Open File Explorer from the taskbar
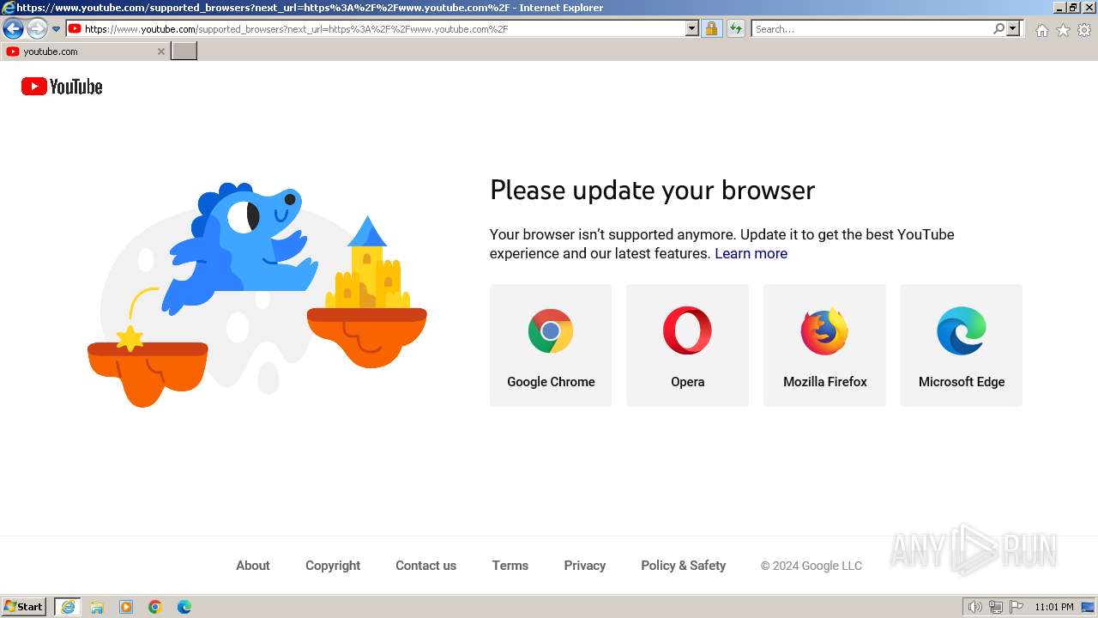 pos(97,607)
